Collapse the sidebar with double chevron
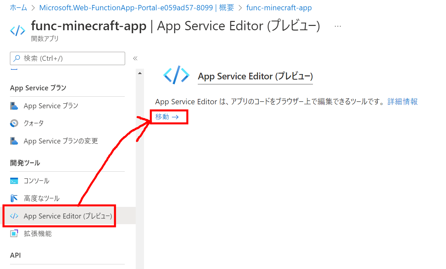The width and height of the screenshot is (446, 269). pos(135,58)
